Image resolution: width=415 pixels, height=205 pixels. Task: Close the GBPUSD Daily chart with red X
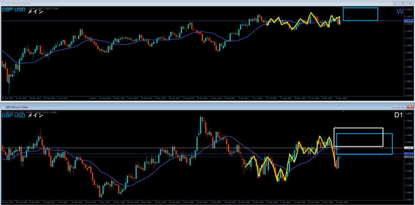coord(410,107)
